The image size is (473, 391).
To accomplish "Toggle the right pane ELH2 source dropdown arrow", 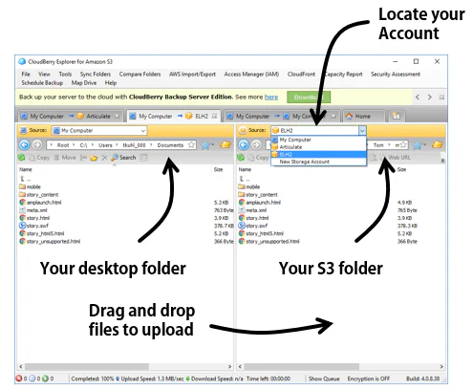I will 362,131.
